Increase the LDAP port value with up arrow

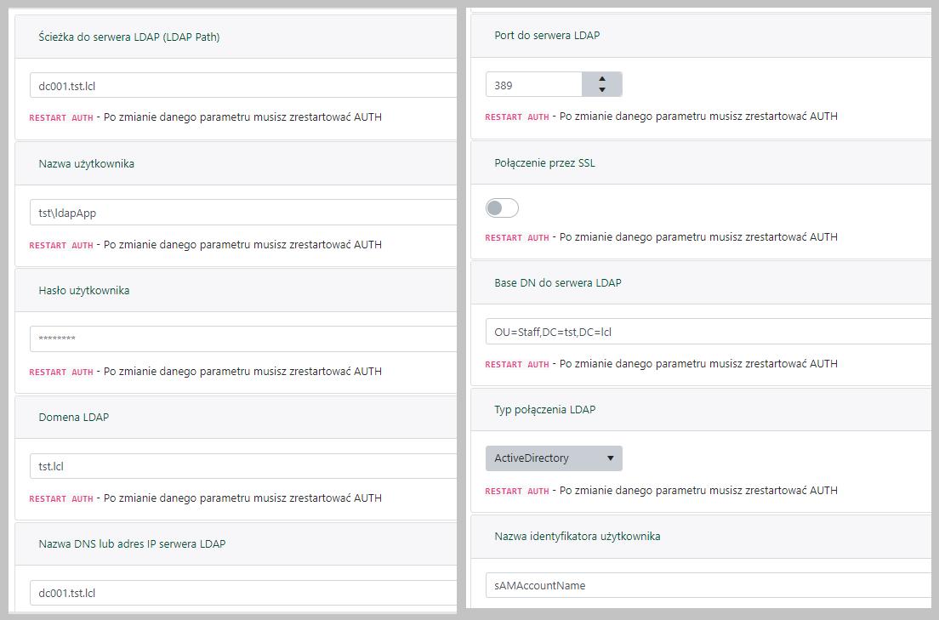(602, 79)
